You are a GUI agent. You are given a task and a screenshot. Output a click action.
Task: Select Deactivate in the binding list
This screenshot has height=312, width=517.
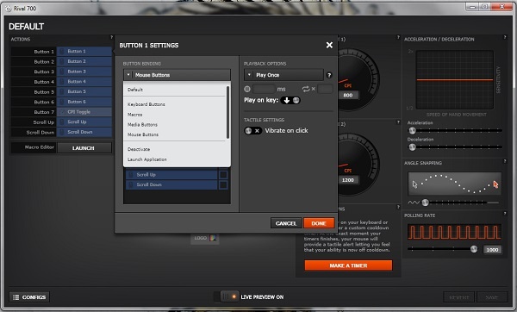139,149
